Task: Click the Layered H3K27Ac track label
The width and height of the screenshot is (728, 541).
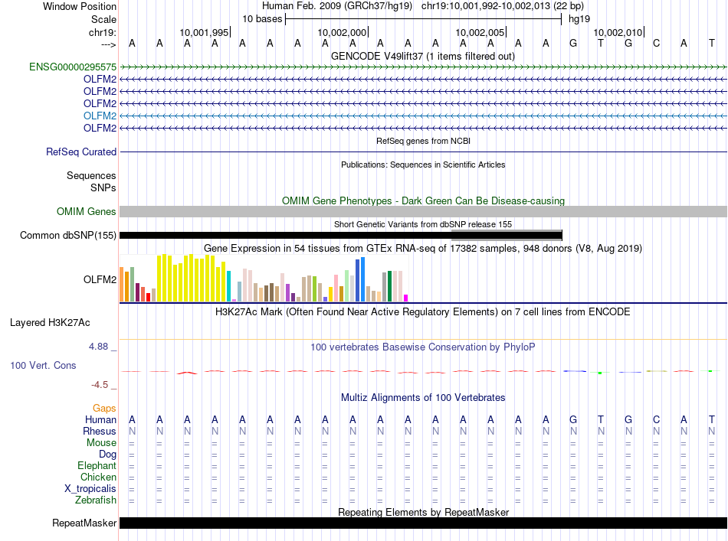Action: click(50, 322)
